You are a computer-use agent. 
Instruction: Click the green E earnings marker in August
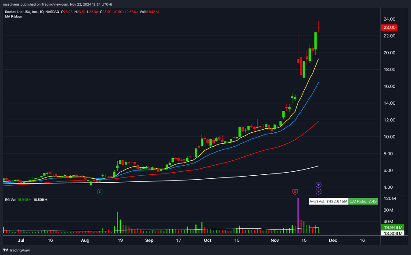point(100,192)
